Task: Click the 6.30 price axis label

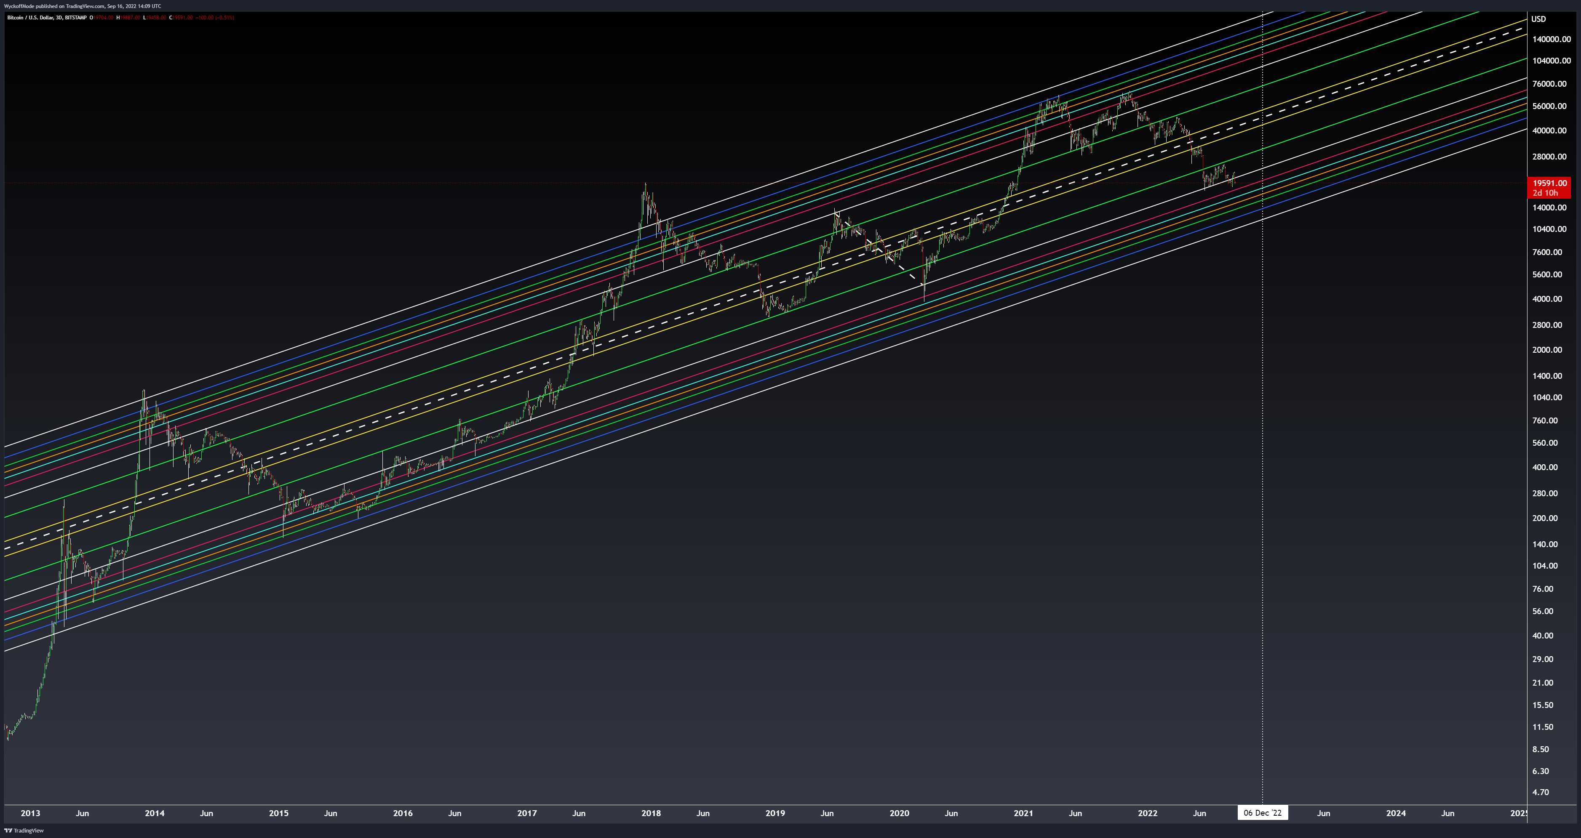Action: [1541, 771]
